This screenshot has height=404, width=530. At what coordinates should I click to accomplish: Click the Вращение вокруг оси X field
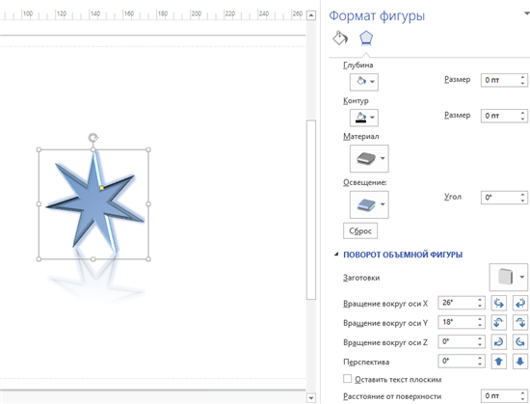tap(462, 303)
